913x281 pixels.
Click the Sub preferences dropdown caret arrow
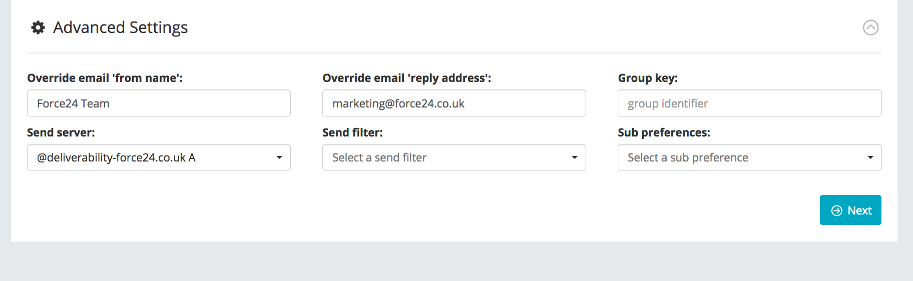coord(870,157)
